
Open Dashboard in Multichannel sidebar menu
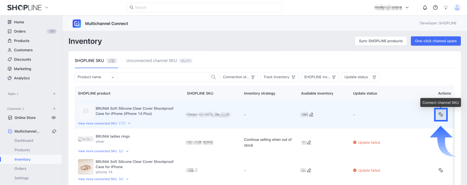coord(24,141)
